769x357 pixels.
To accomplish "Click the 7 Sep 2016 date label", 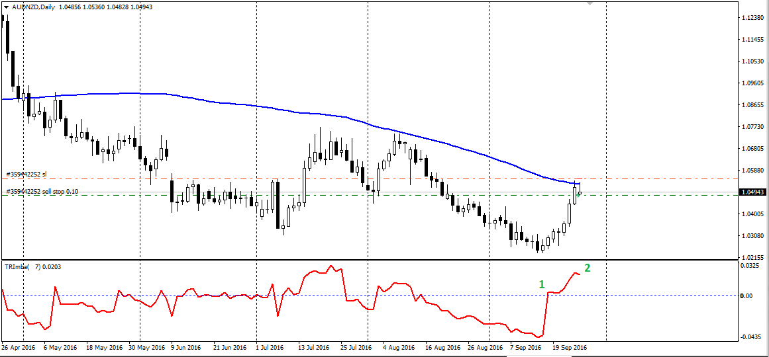I will (527, 348).
